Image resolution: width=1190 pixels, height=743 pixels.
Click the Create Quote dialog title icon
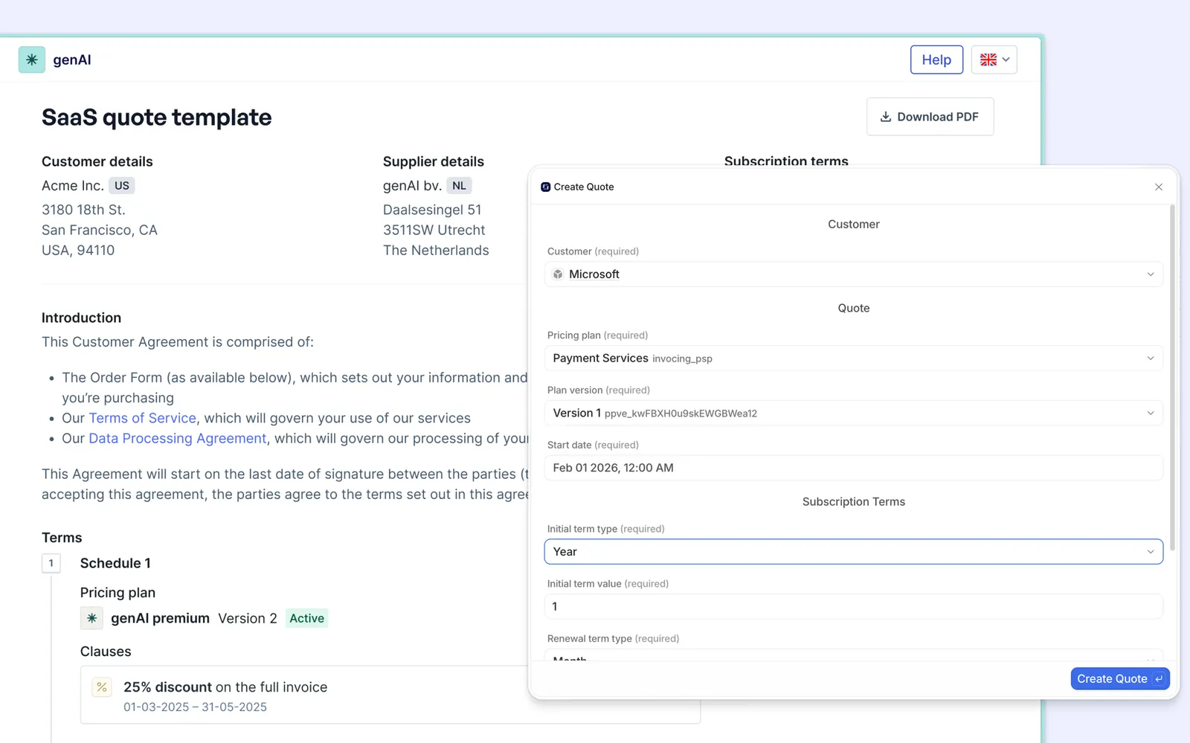tap(546, 187)
